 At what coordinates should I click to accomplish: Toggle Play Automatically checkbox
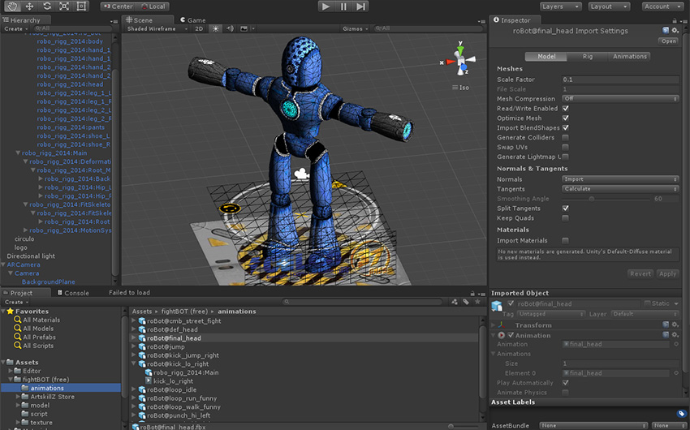(x=566, y=382)
